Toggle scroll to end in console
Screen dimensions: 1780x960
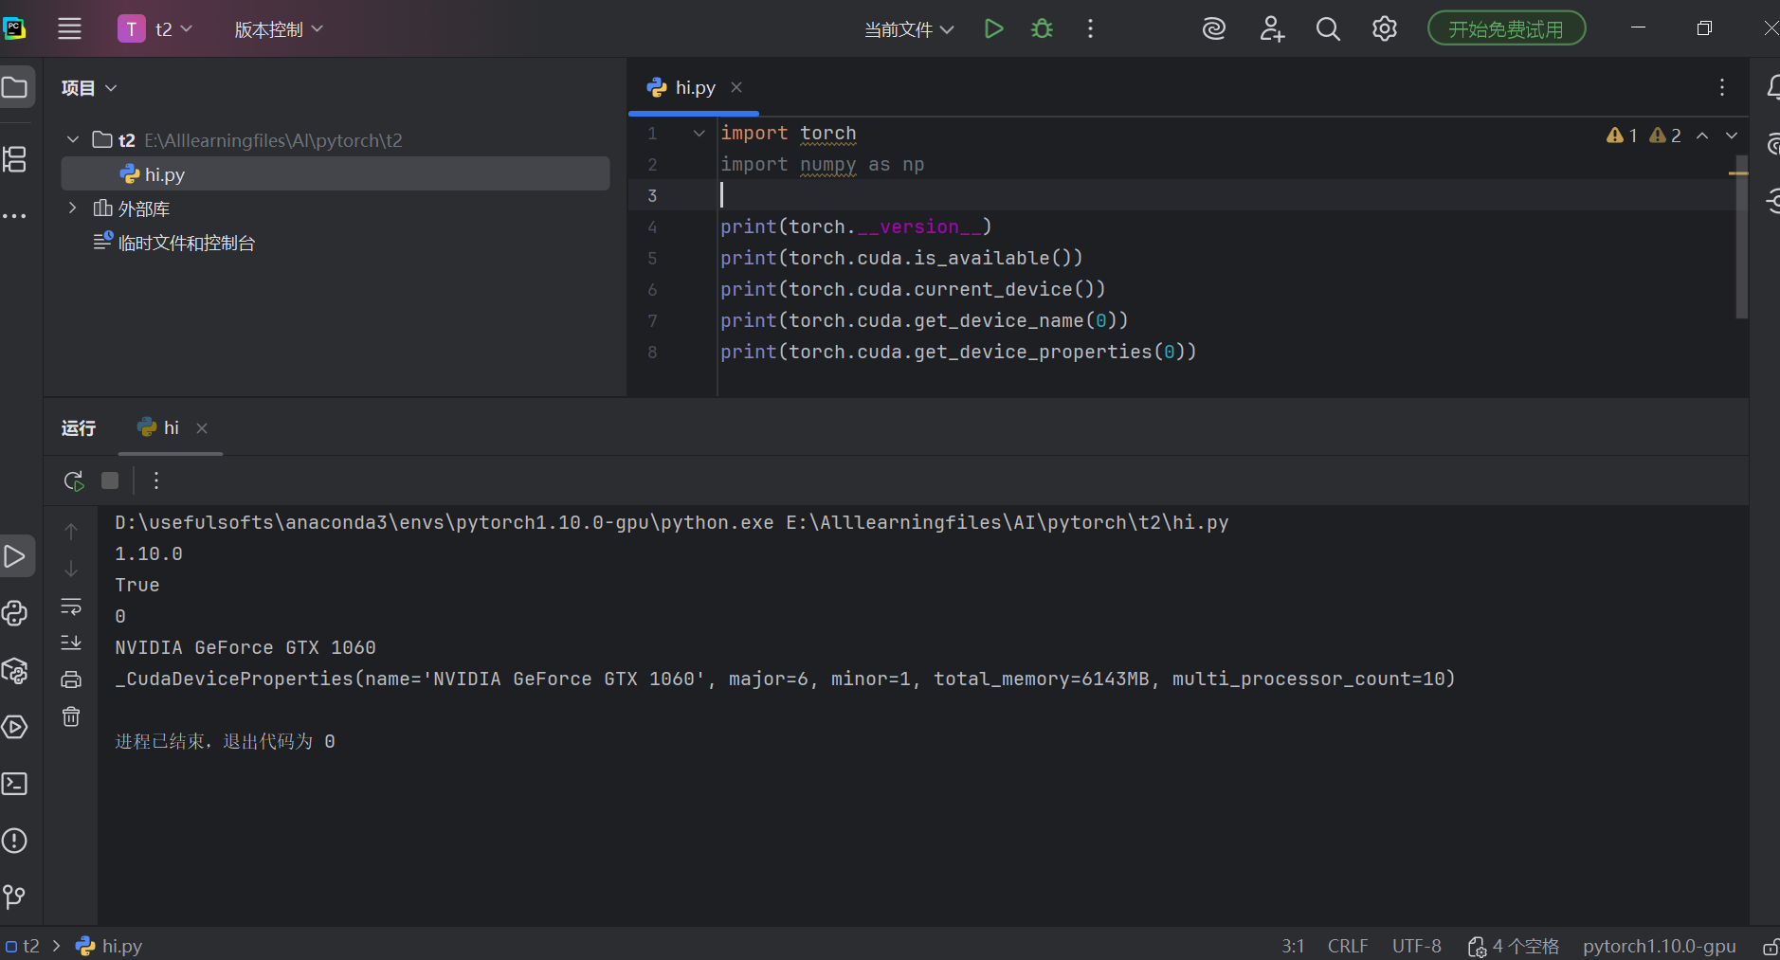(x=71, y=643)
